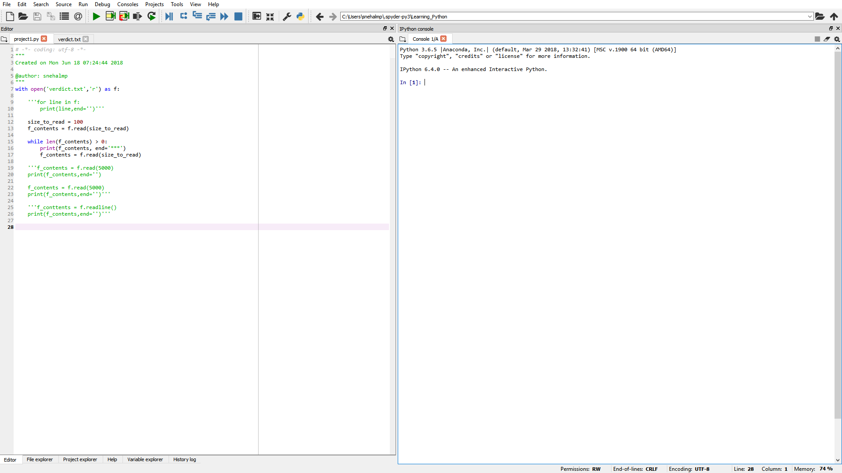Open the PYTHONPATH manager Python icon
Screen dimensions: 842x473
tap(300, 16)
